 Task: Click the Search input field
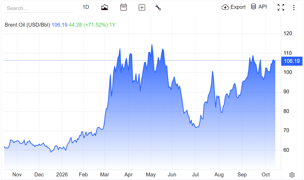tap(38, 8)
